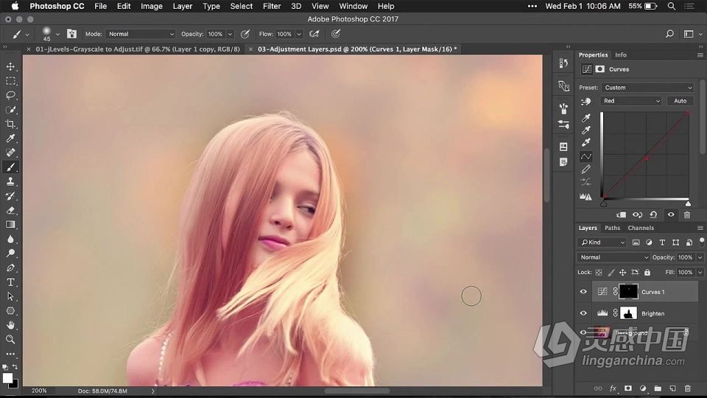This screenshot has height=398, width=707.
Task: Toggle visibility of Curves 1 layer
Action: point(583,292)
